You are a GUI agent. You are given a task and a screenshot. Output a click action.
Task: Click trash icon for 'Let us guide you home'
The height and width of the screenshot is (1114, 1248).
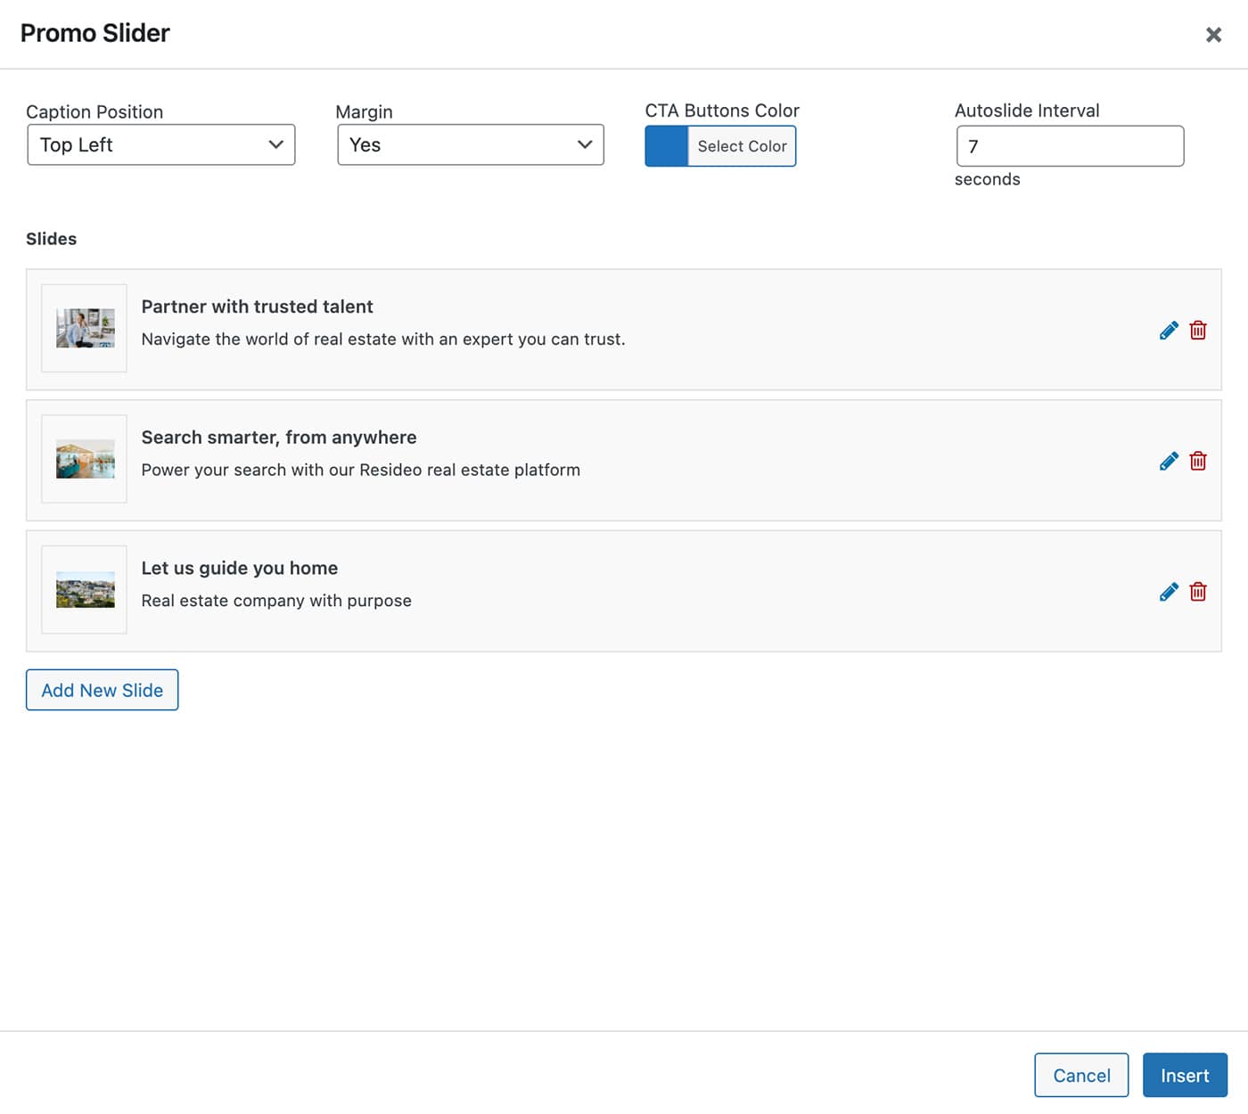1198,592
